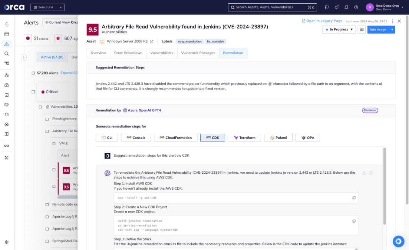Screen dimensions: 409x250
Task: Switch to the Overview tab
Action: (x=98, y=53)
